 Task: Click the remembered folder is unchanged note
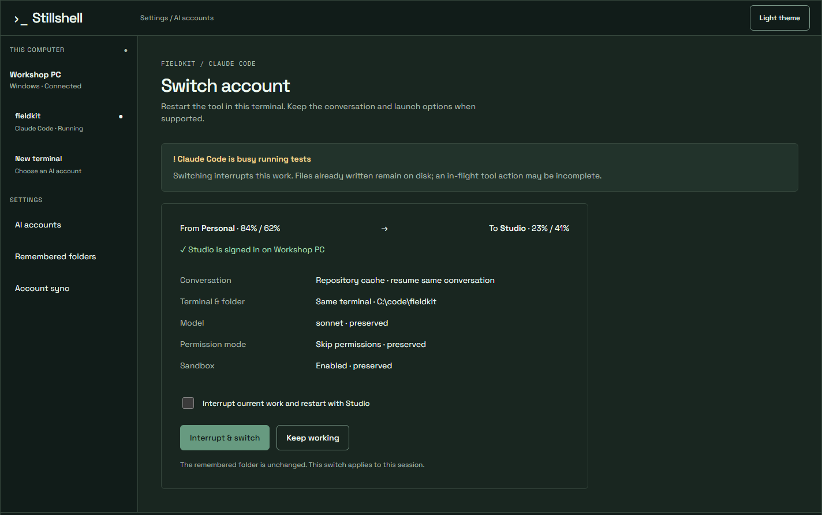click(302, 465)
